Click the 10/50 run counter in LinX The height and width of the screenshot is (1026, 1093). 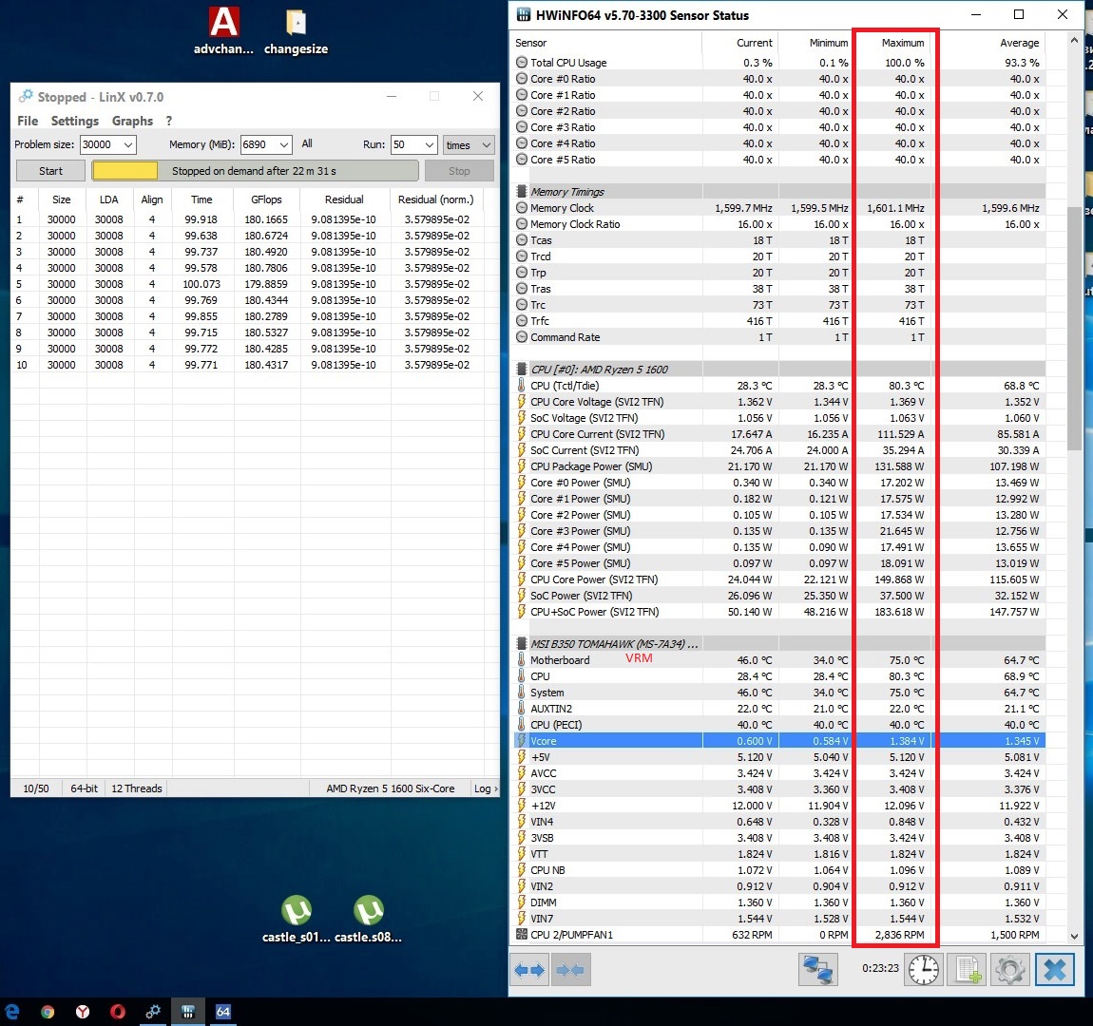(x=36, y=788)
